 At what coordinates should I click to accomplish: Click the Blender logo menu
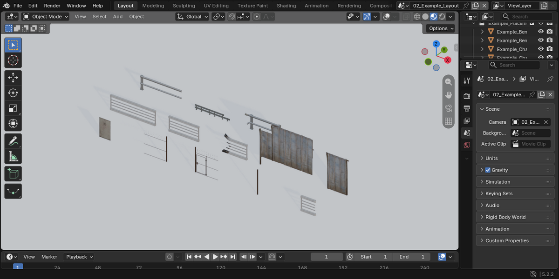(x=6, y=6)
